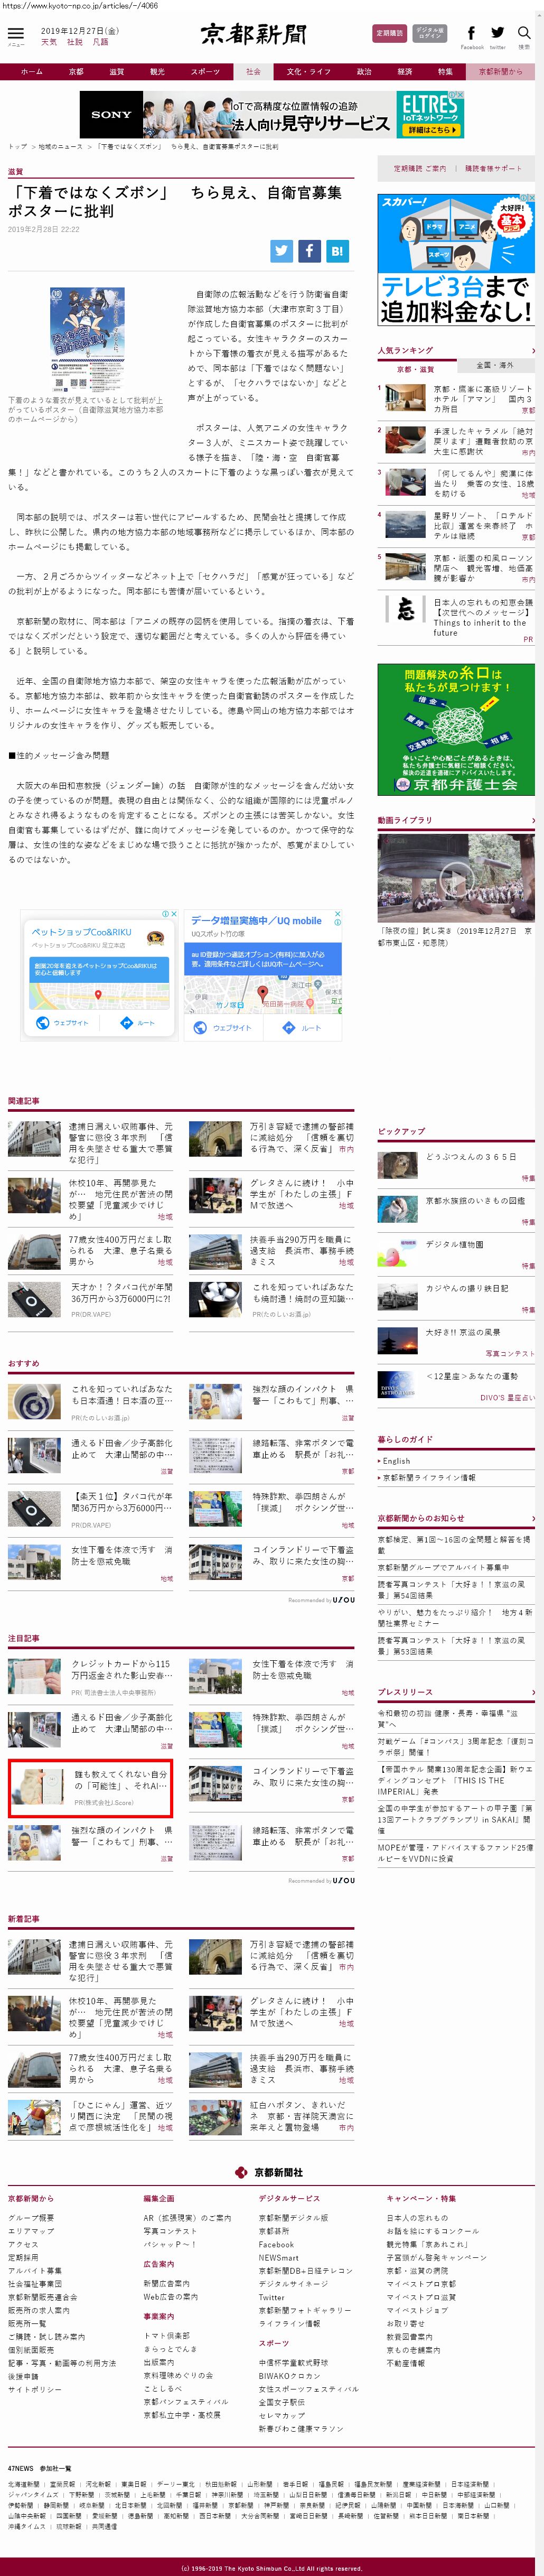Share article via blue Twitter button
The height and width of the screenshot is (2576, 544).
282,251
